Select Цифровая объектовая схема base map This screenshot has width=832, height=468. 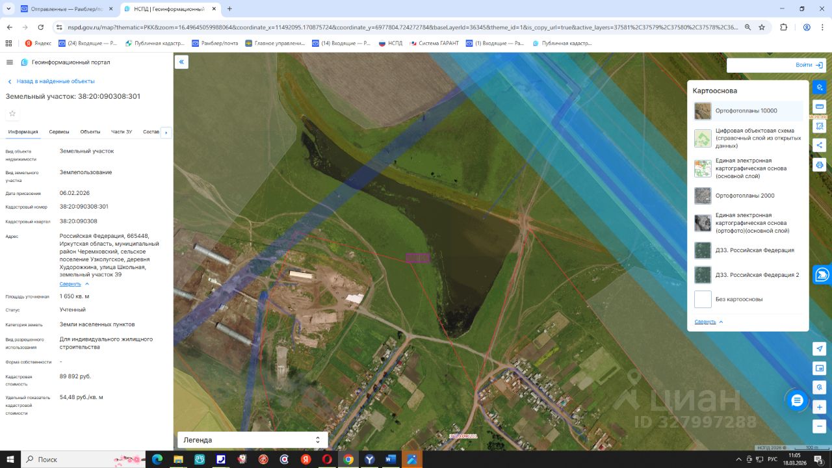tap(748, 138)
